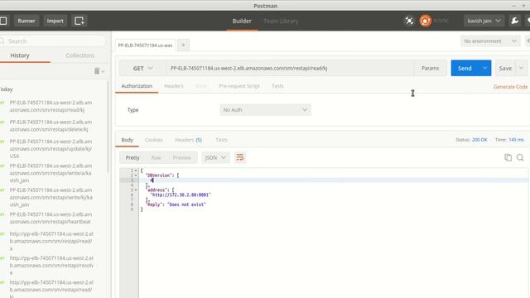Search the response with the magnifier icon

tap(520, 157)
